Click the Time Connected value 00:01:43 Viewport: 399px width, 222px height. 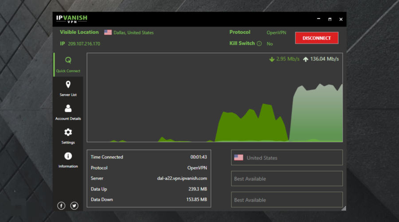(199, 157)
